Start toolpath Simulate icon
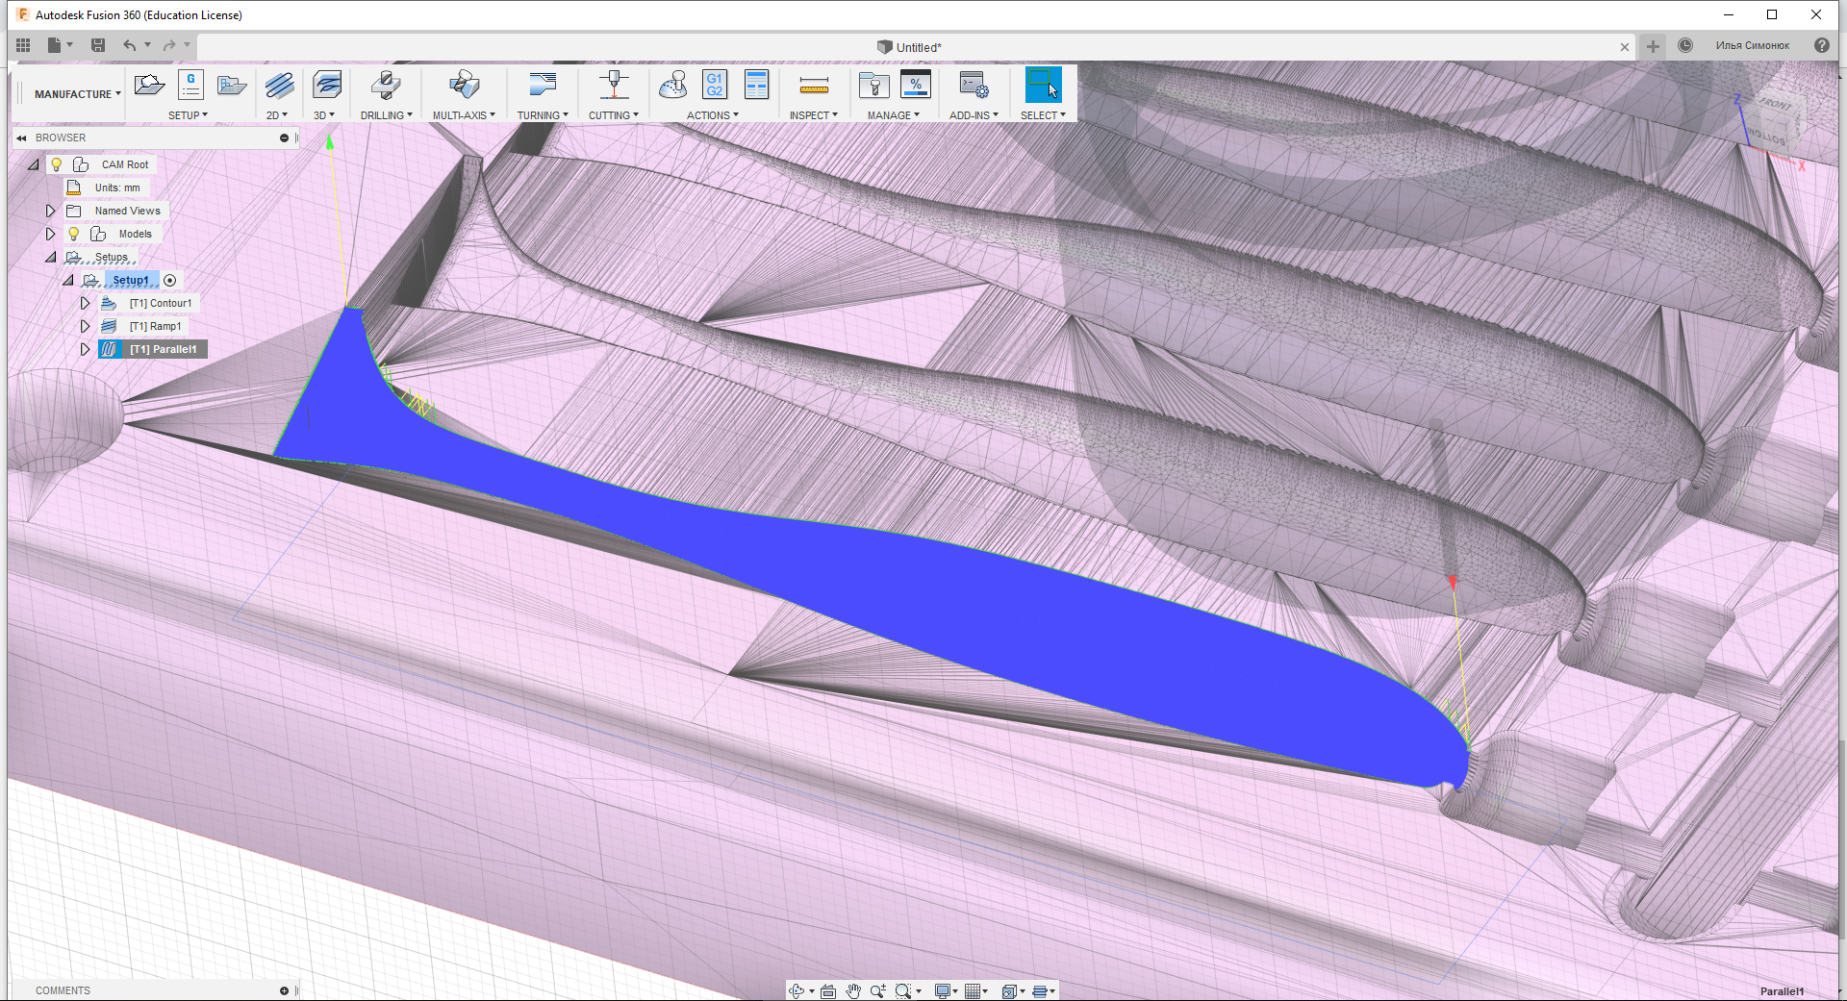The width and height of the screenshot is (1847, 1001). click(x=673, y=85)
